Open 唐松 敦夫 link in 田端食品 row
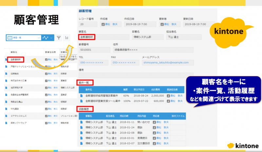The image size is (262, 152). coord(53,74)
